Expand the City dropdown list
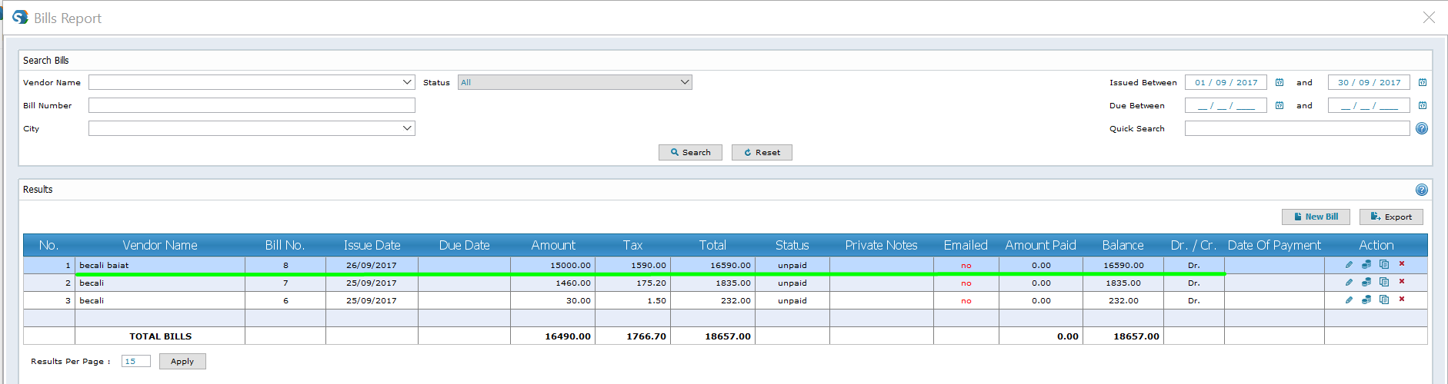The height and width of the screenshot is (384, 1448). pos(407,128)
